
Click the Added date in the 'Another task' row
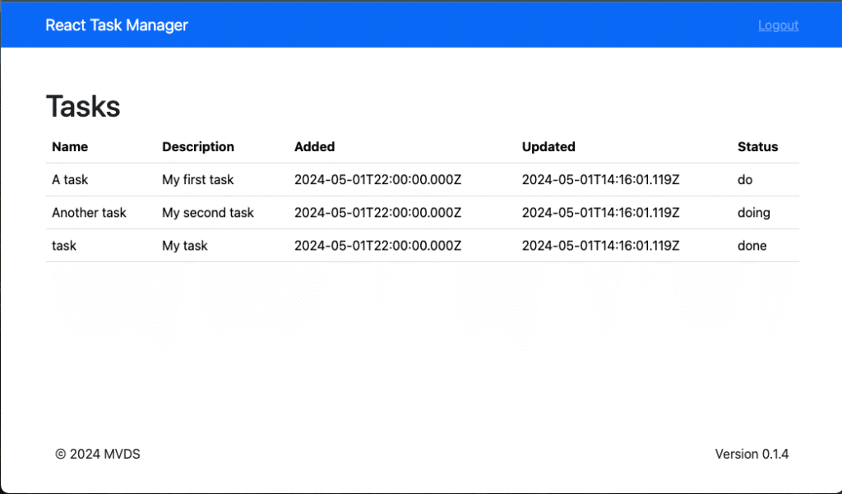(x=377, y=213)
